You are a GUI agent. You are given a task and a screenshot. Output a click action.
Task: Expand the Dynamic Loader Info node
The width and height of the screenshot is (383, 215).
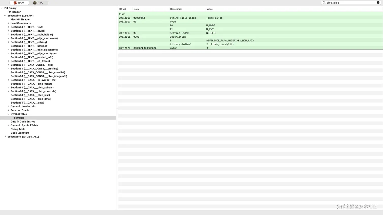[8, 107]
